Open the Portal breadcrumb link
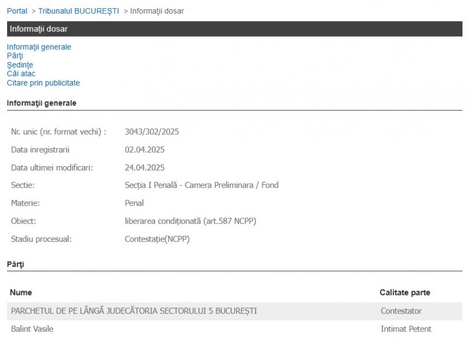The image size is (469, 341). pos(17,11)
